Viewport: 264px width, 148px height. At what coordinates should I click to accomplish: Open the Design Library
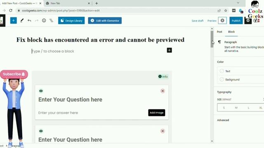click(x=71, y=21)
